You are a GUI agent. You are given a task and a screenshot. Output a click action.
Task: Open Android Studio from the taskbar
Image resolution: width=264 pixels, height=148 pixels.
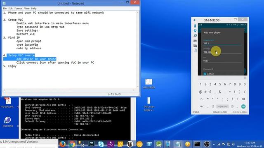pyautogui.click(x=158, y=144)
